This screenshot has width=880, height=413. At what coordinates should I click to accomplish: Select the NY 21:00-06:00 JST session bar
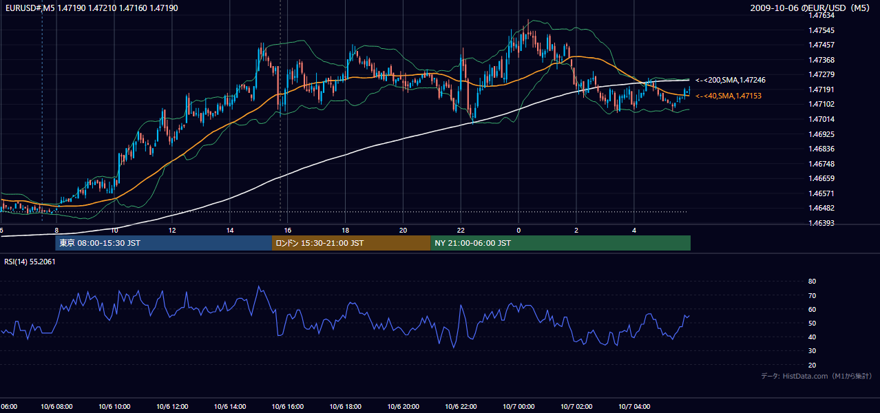pos(561,243)
